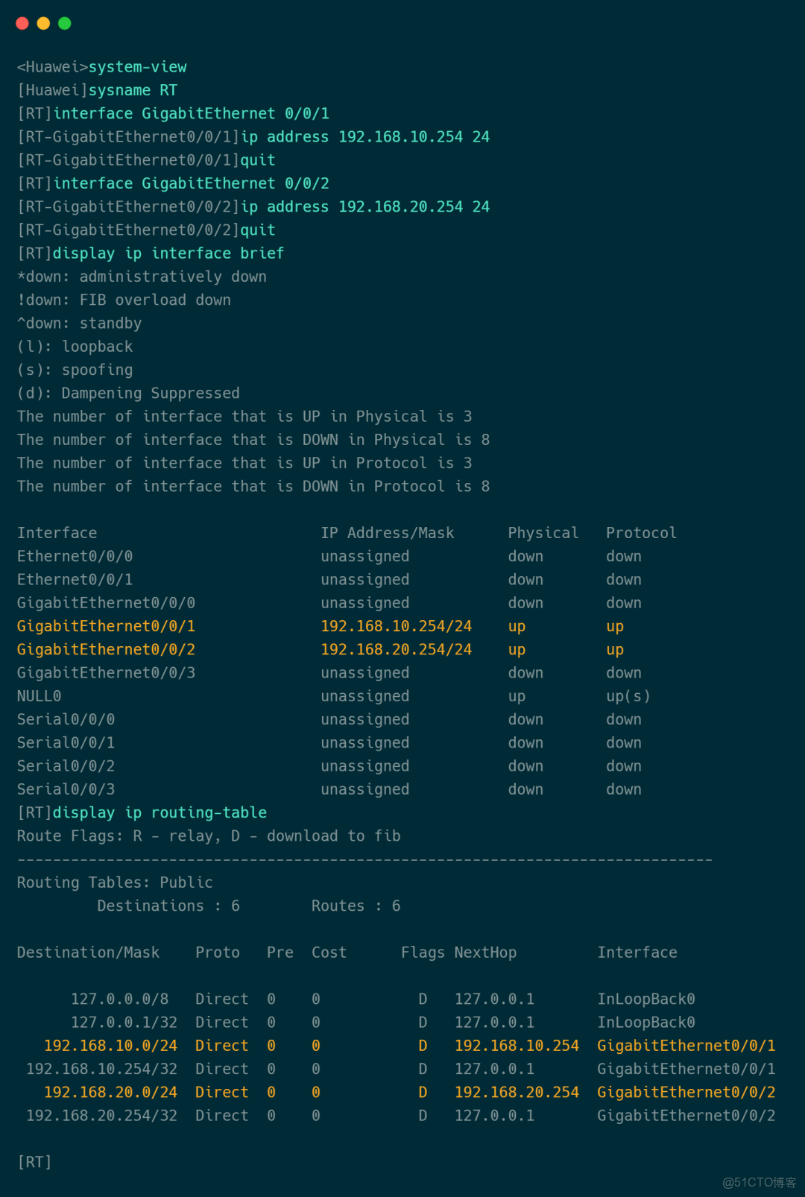Click the 192.168.10.254/24 address in interface table
The height and width of the screenshot is (1197, 805).
click(396, 626)
